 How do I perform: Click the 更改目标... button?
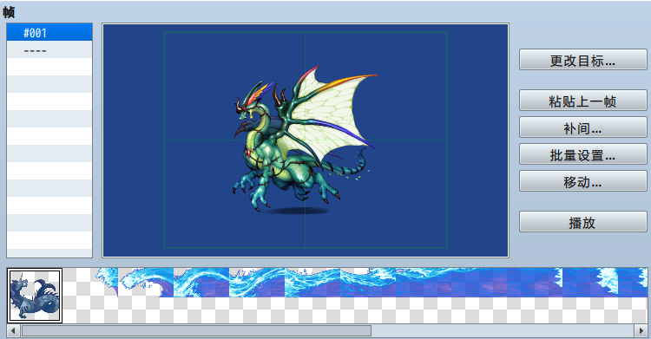click(x=582, y=60)
